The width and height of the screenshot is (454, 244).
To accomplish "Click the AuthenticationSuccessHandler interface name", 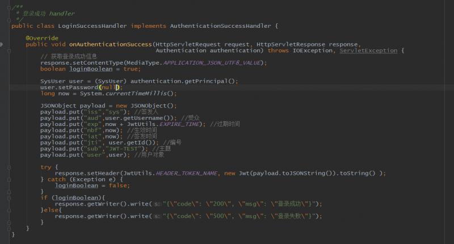I will coord(220,26).
